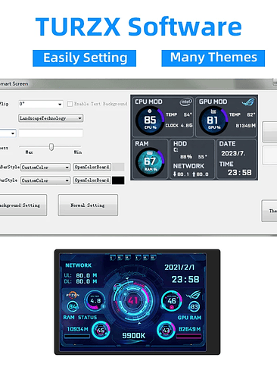Click the TIME 23:58 value in preview
277x370 pixels.
pos(239,173)
